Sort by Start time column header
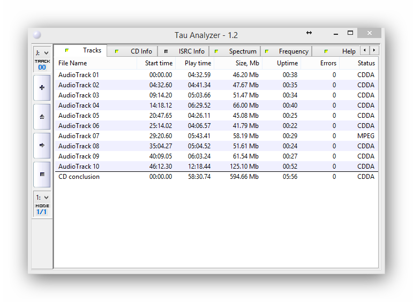The width and height of the screenshot is (413, 302). point(156,63)
